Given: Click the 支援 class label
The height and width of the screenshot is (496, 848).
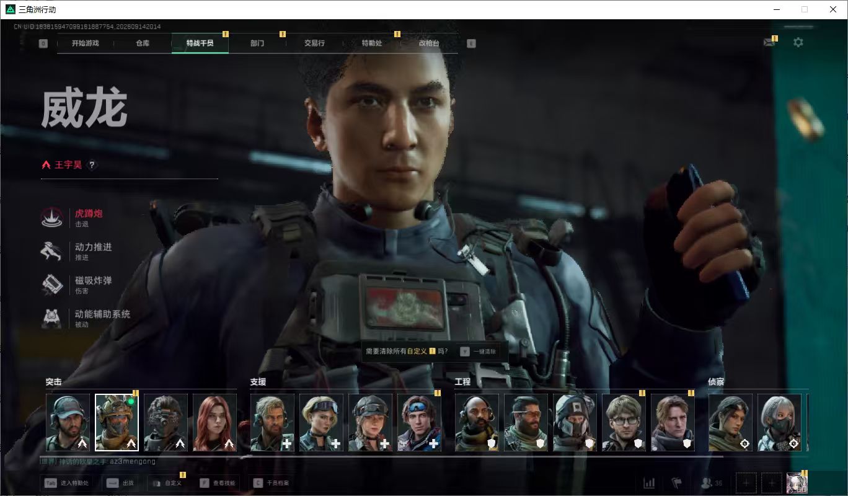Looking at the screenshot, I should click(x=258, y=382).
